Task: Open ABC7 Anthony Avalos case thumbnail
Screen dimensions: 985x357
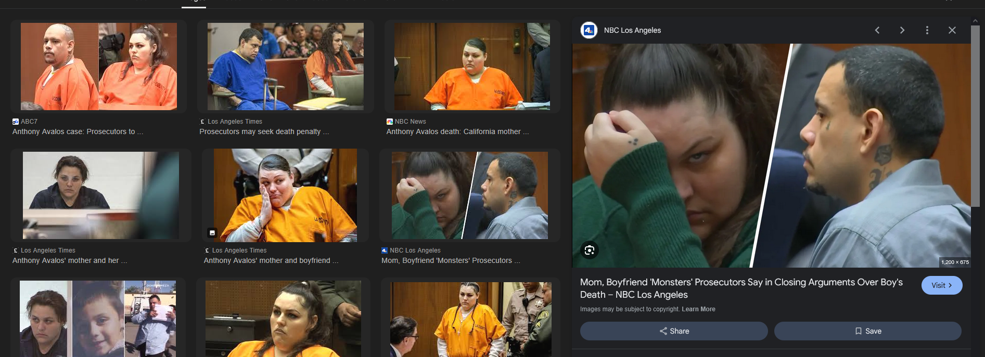Action: click(99, 67)
